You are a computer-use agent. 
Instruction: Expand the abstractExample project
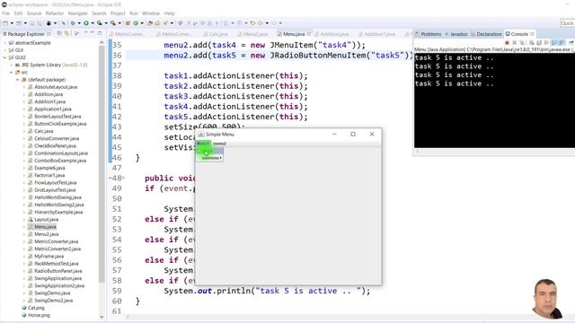4,43
